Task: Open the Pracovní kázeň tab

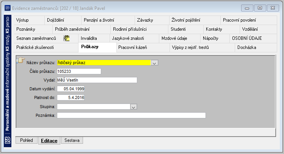Action: (143, 47)
